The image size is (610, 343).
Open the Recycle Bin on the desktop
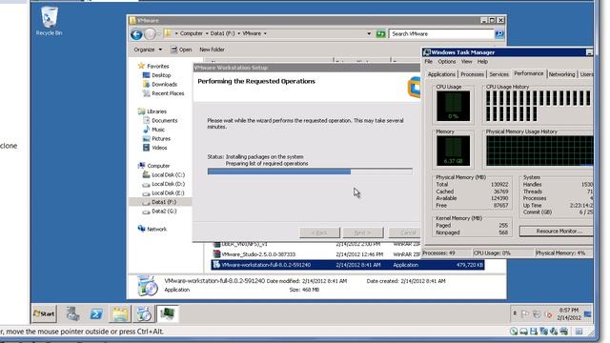[49, 21]
